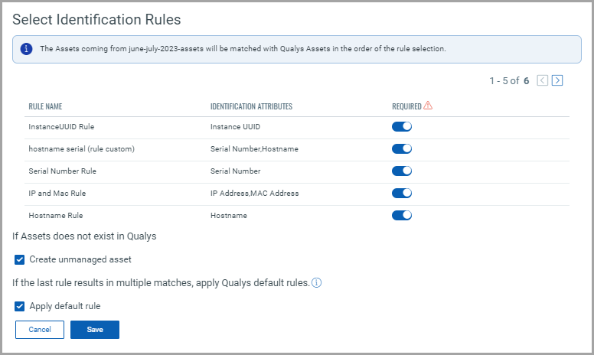Toggle Required for InstanceUUID Rule
The width and height of the screenshot is (594, 355).
coord(402,126)
